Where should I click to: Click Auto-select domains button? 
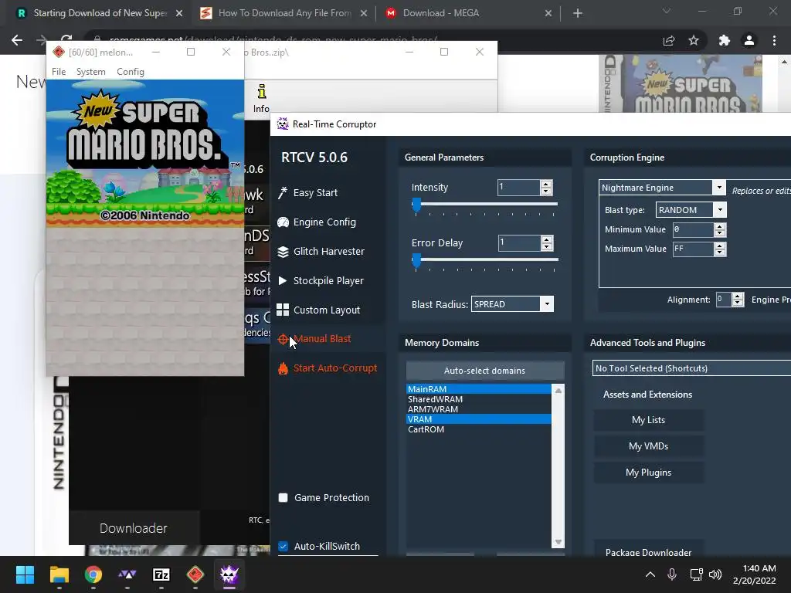485,371
